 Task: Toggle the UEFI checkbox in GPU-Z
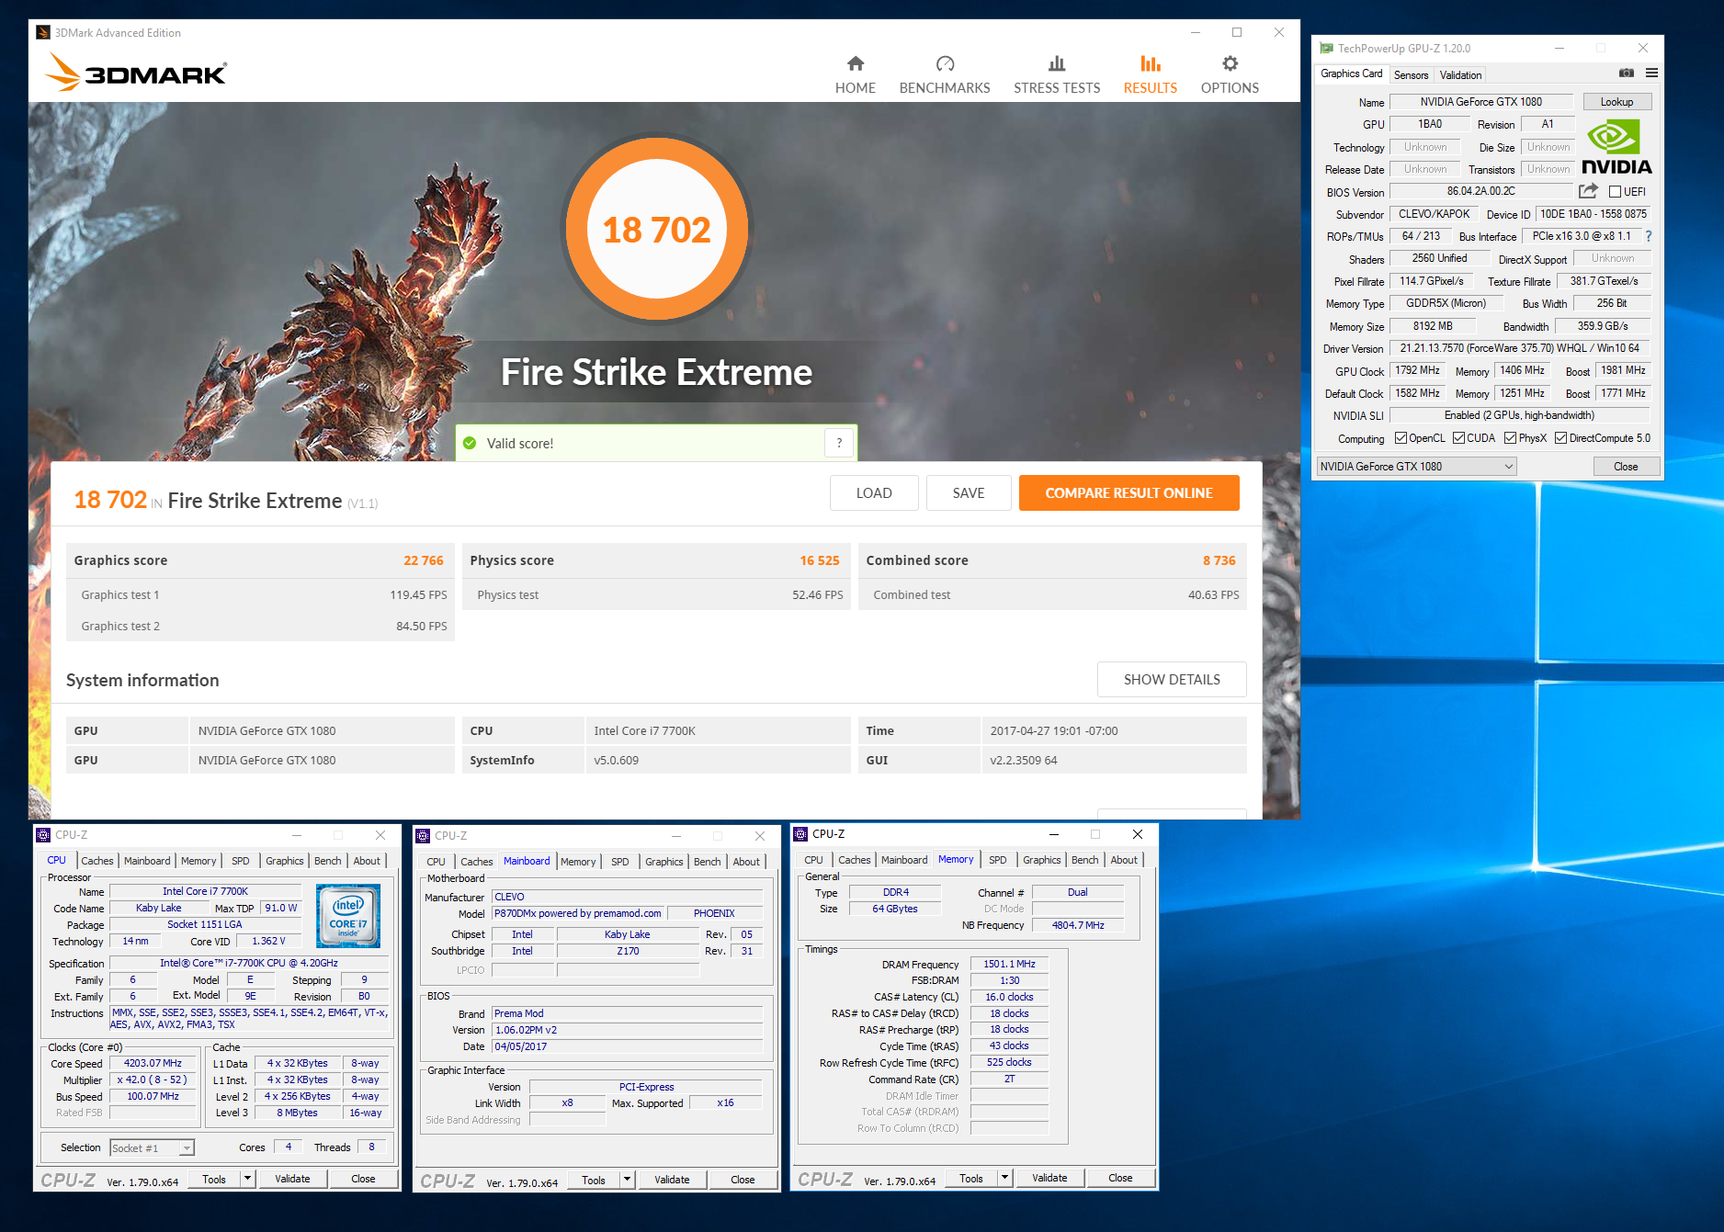[x=1615, y=192]
